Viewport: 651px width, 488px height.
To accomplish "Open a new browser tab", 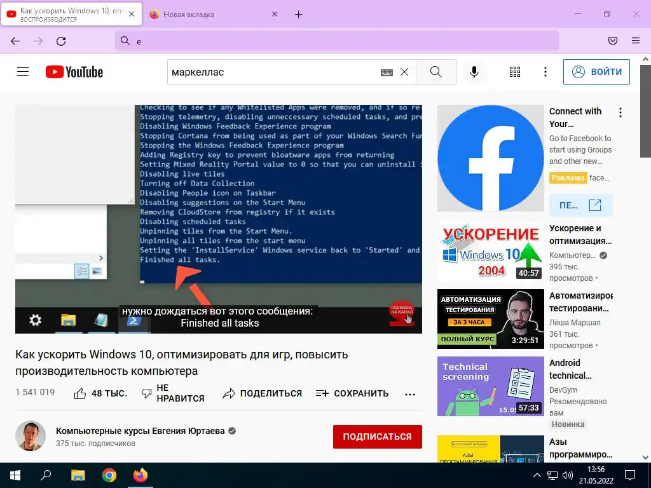I will point(299,15).
